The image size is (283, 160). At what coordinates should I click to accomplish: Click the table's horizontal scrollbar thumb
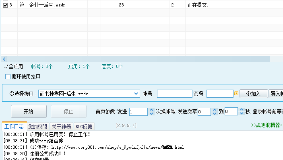point(138,59)
